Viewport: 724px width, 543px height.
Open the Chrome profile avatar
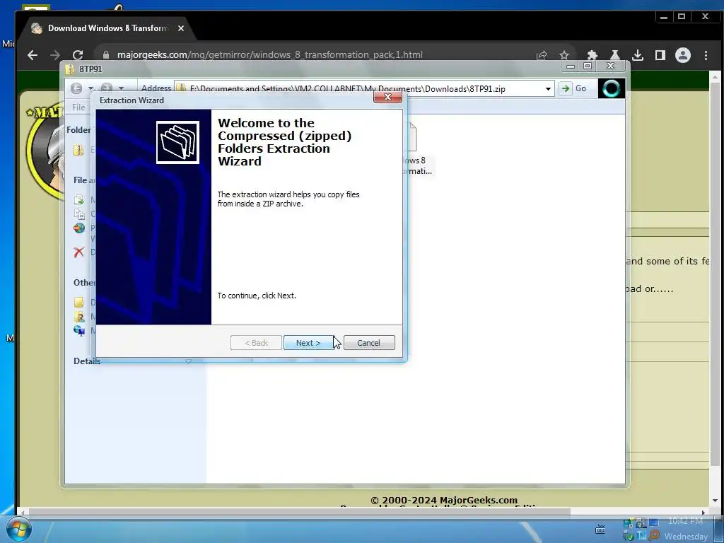point(683,55)
